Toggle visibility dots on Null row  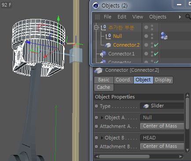coord(152,36)
